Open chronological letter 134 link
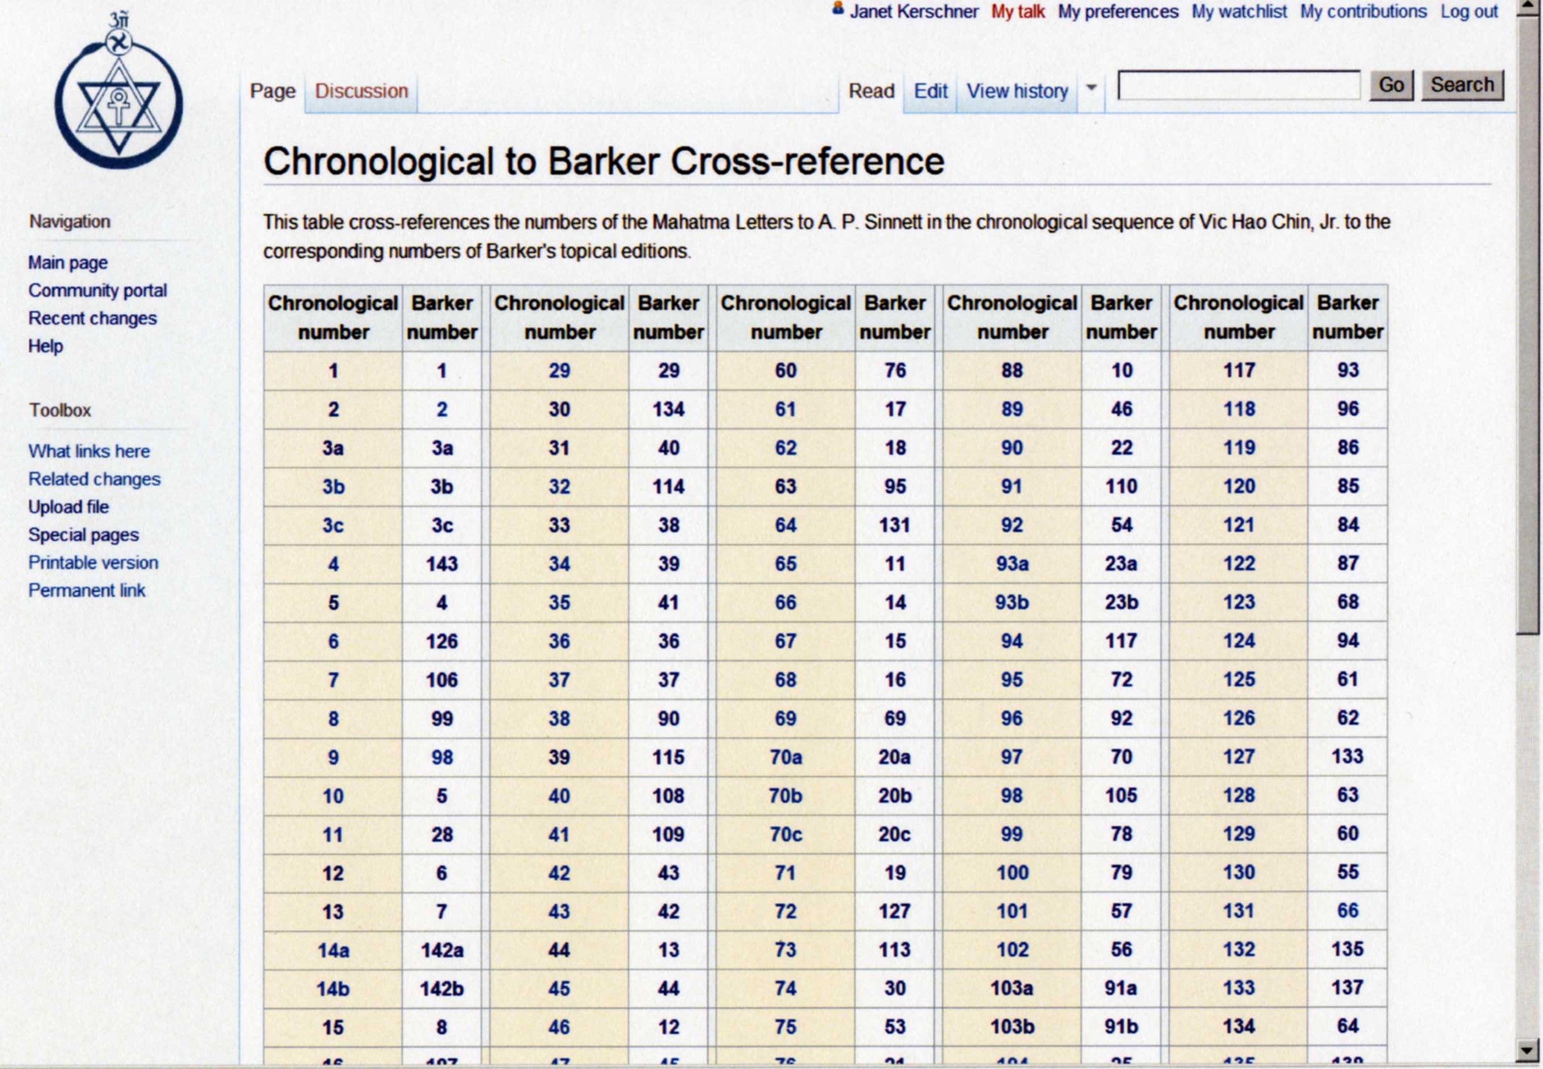 (1239, 1027)
